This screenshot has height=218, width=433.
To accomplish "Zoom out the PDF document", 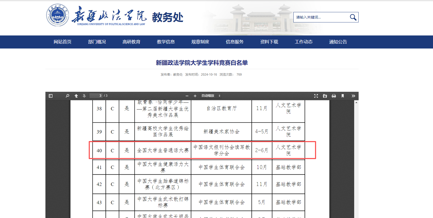I will pyautogui.click(x=187, y=96).
